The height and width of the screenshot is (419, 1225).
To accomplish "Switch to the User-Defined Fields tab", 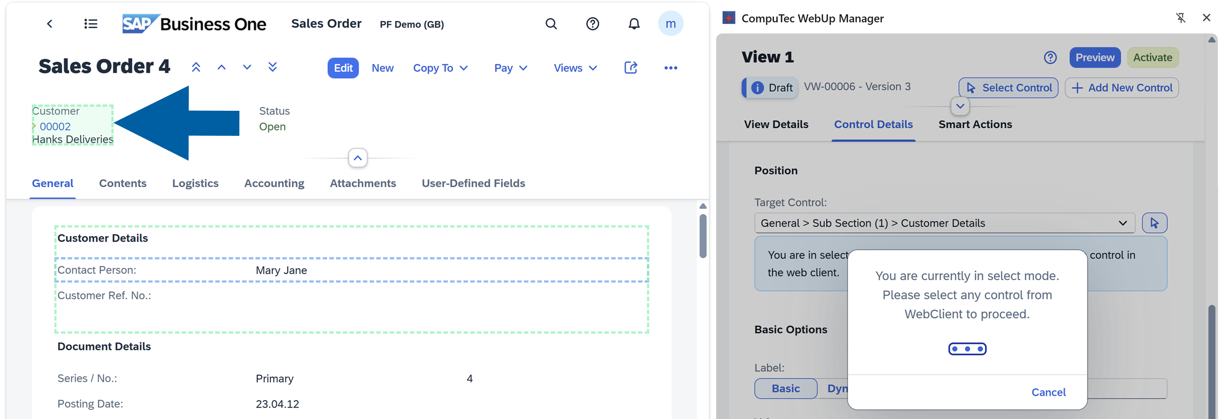I will click(473, 183).
